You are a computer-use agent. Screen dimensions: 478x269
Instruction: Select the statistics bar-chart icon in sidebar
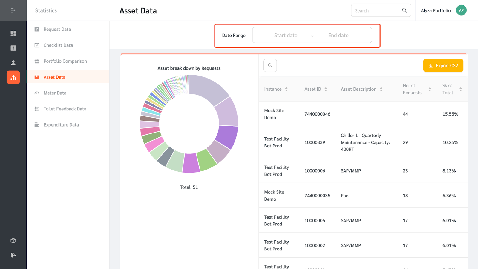coord(13,77)
